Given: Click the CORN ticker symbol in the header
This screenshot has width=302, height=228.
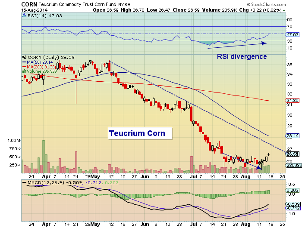Looking at the screenshot, I should [x=29, y=4].
